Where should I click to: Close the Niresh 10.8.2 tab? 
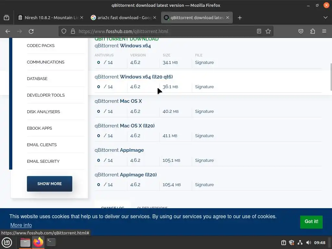(x=82, y=18)
